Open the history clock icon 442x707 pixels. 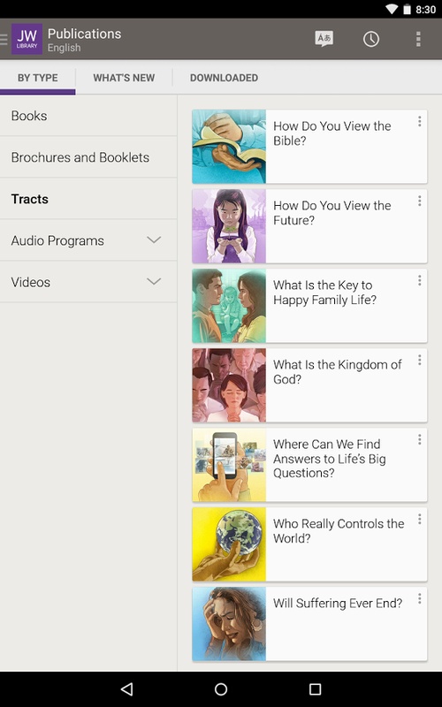click(x=370, y=39)
